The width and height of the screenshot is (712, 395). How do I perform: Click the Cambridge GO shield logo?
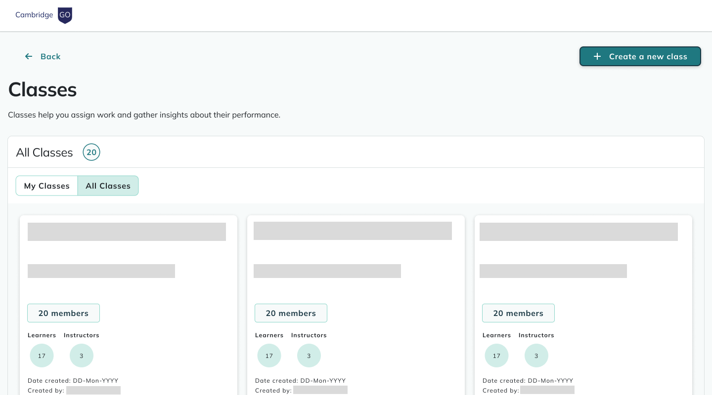(65, 15)
